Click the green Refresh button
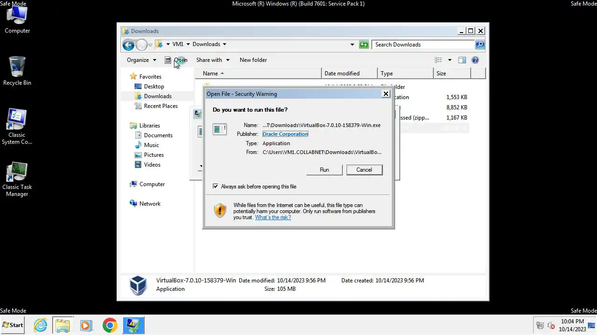Viewport: 597px width, 335px height. 364,45
